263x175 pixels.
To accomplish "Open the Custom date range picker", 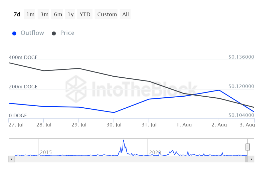I will (107, 14).
